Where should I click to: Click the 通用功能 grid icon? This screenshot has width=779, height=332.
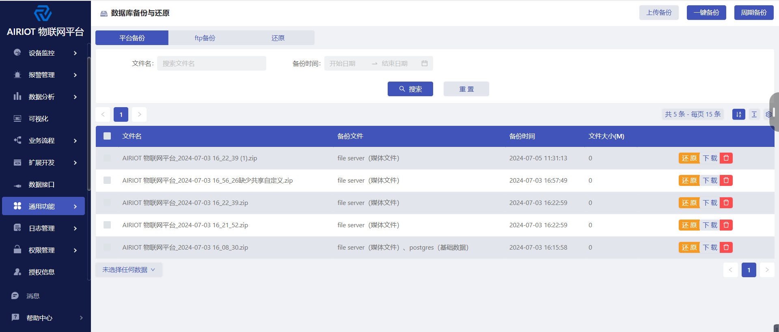[17, 206]
